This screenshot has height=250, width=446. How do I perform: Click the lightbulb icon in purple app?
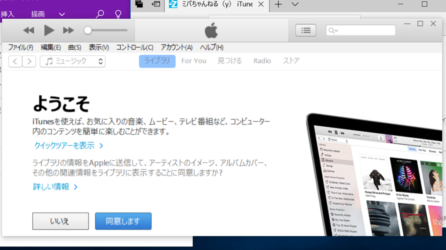click(118, 14)
